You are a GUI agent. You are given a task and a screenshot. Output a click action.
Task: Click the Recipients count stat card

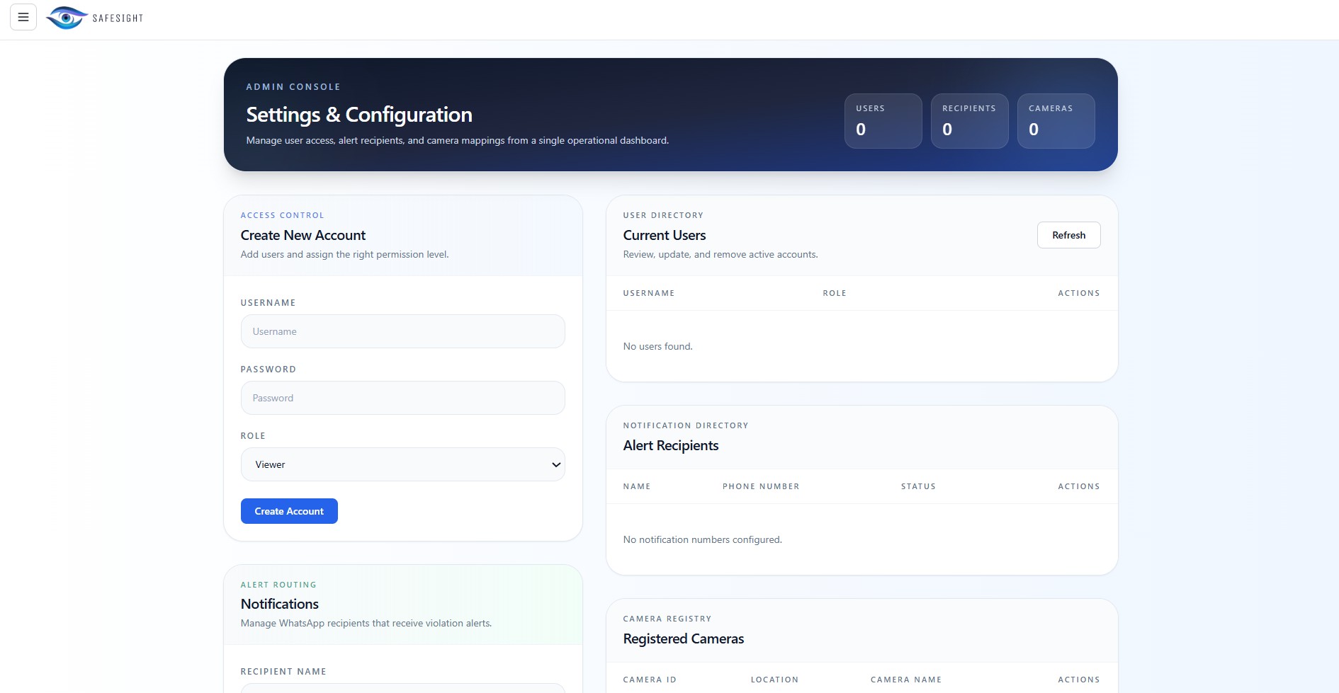(x=969, y=121)
